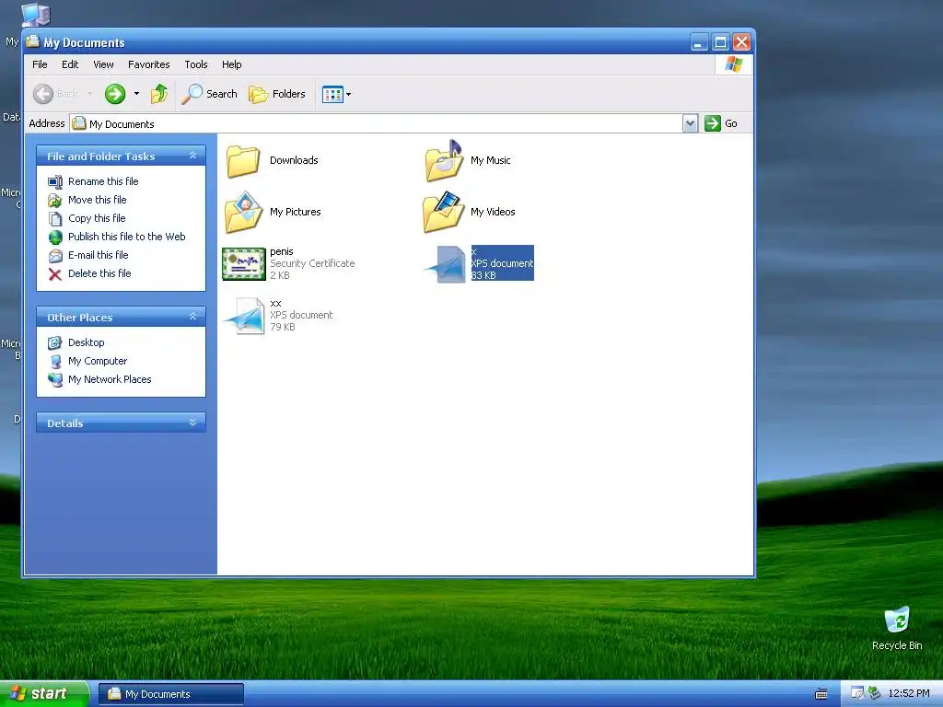The width and height of the screenshot is (943, 707).
Task: Click the Address bar field
Action: pyautogui.click(x=377, y=124)
